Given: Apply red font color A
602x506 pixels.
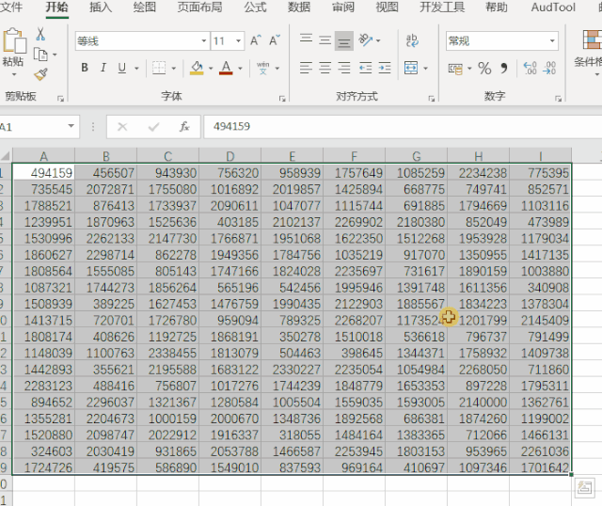Looking at the screenshot, I should 226,68.
